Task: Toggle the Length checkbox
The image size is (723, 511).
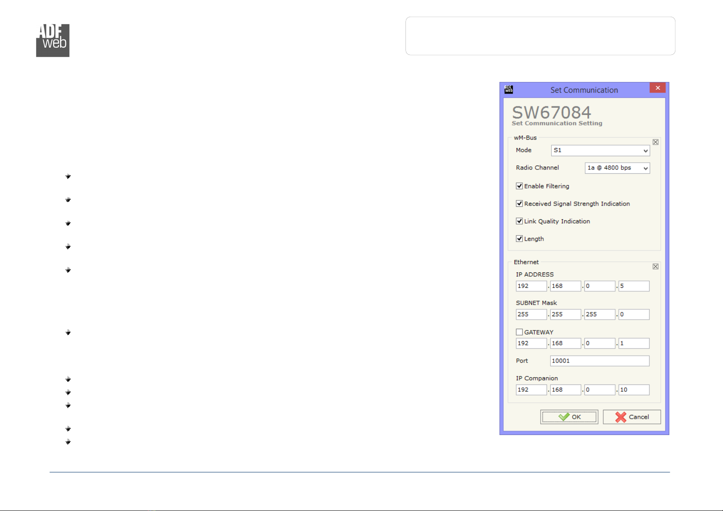Action: (519, 239)
